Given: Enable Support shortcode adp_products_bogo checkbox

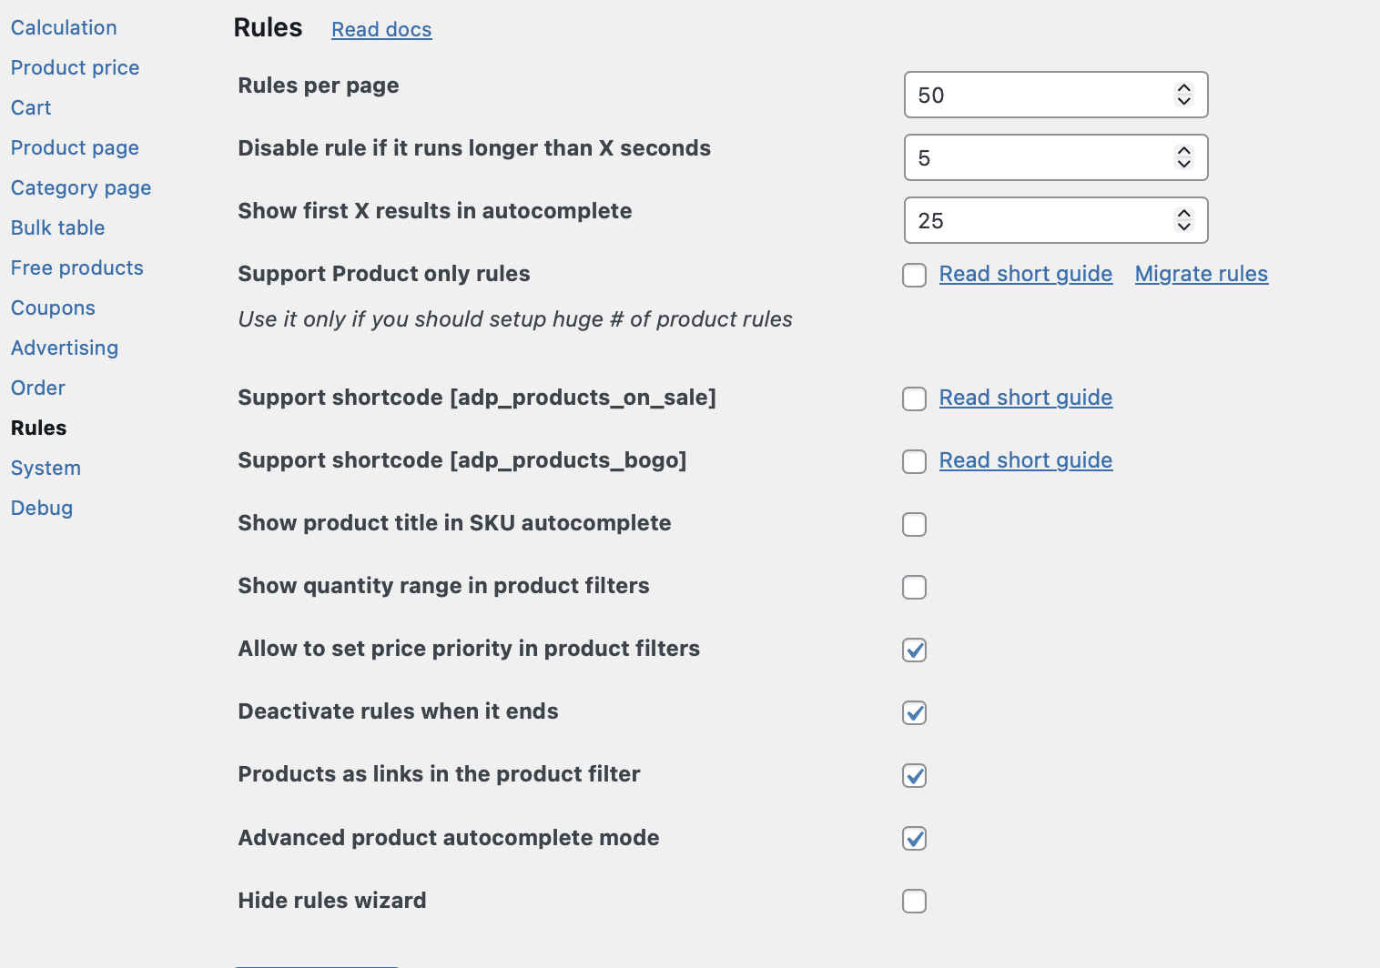Looking at the screenshot, I should tap(914, 461).
